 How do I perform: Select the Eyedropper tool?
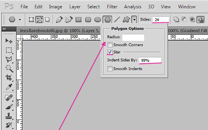(9, 87)
